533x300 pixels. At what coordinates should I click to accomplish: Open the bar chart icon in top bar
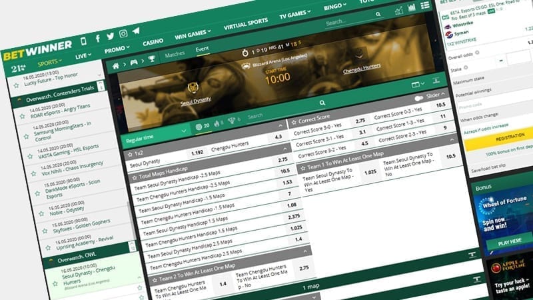(411, 8)
